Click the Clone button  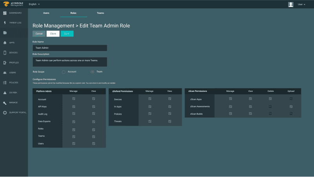tap(53, 34)
